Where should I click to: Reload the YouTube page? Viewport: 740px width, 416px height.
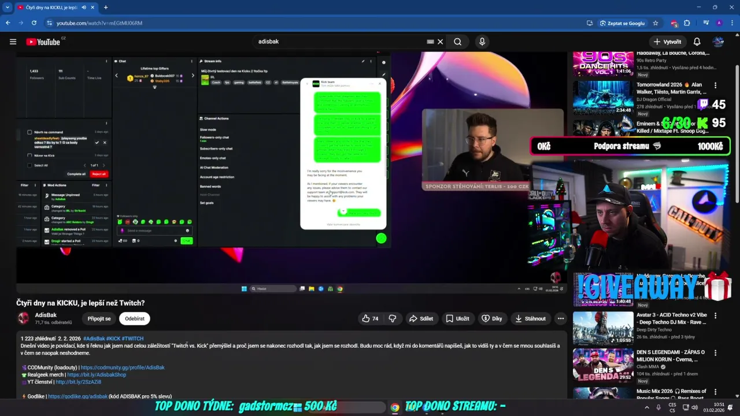coord(34,23)
